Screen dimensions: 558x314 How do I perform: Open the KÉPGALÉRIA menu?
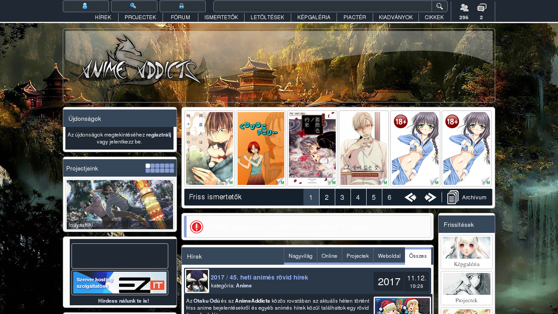point(314,17)
